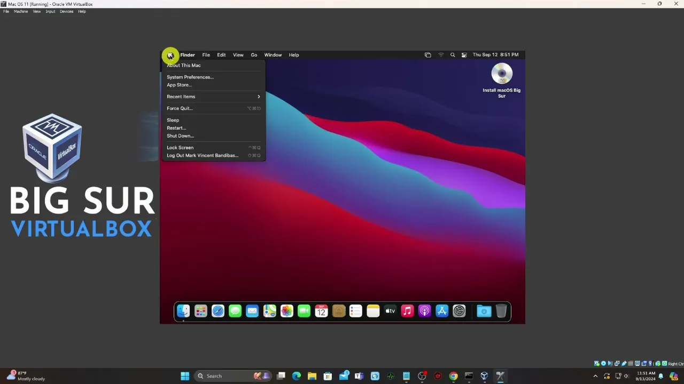Open Launchpad in the dock

click(x=200, y=311)
